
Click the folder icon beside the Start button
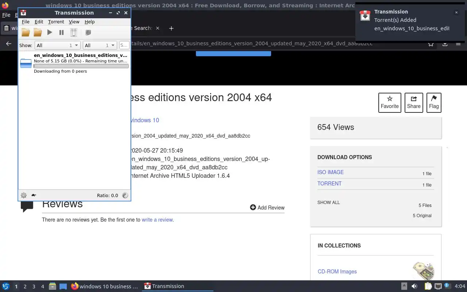(38, 32)
